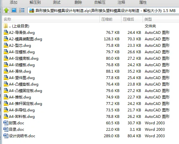Select file name 封面.doc
This screenshot has width=179, height=144.
pyautogui.click(x=17, y=123)
